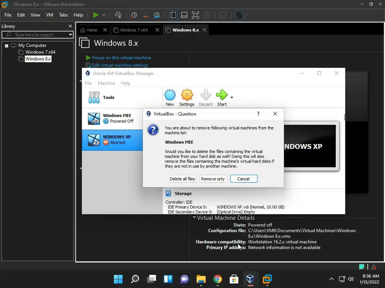
Task: Click VirtualBox Settings gear icon
Action: click(x=187, y=97)
